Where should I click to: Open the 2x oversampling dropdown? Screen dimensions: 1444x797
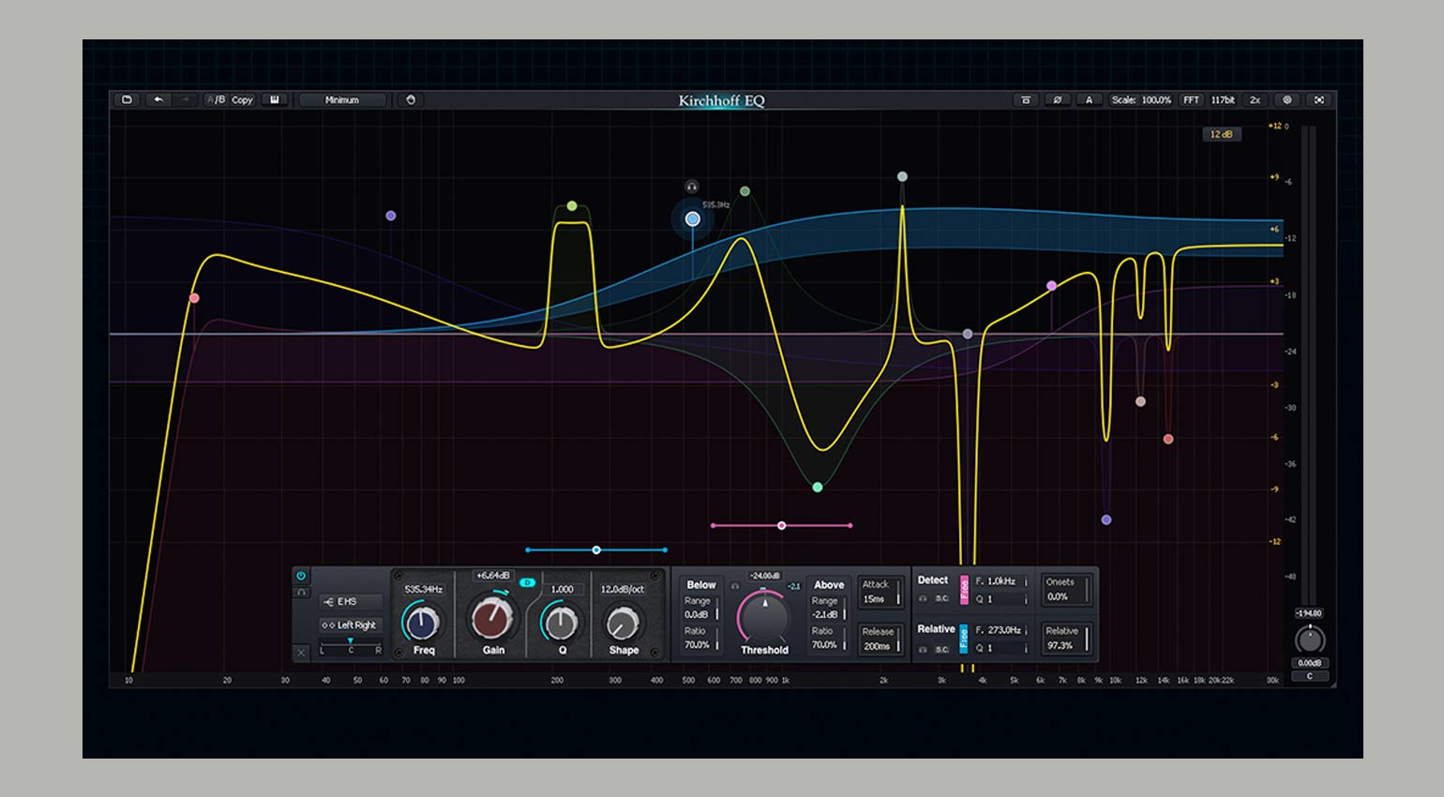click(x=1255, y=99)
